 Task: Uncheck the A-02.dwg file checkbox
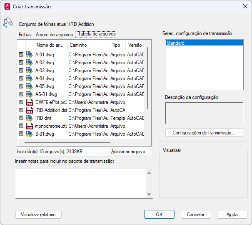pos(21,63)
